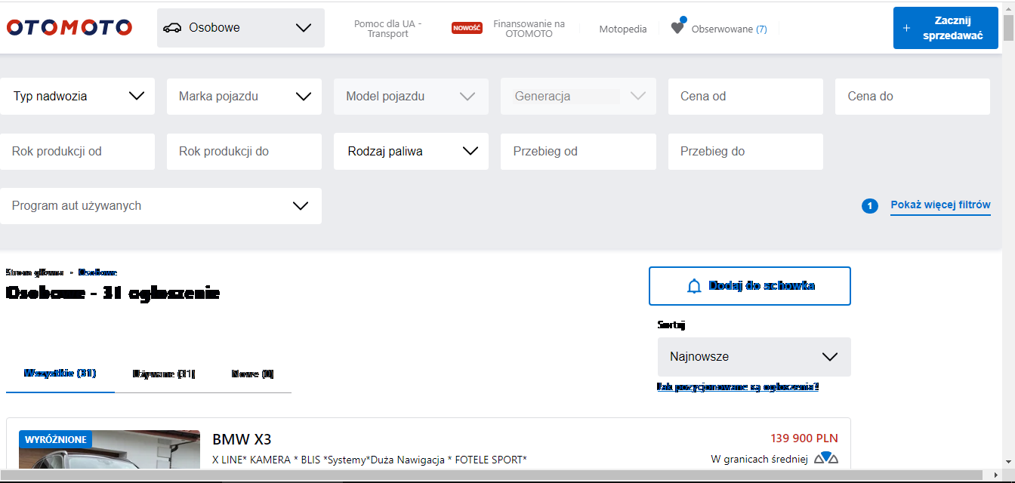Click the BMW X3 listing thumbnail
This screenshot has height=483, width=1015.
pyautogui.click(x=110, y=449)
